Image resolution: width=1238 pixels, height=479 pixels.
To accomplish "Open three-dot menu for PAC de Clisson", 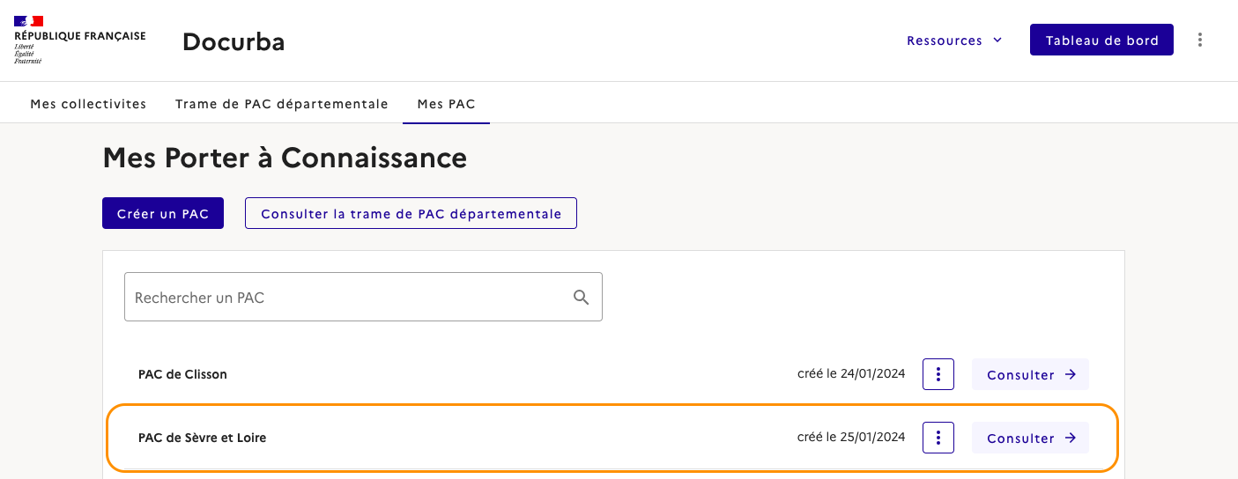I will coord(938,374).
